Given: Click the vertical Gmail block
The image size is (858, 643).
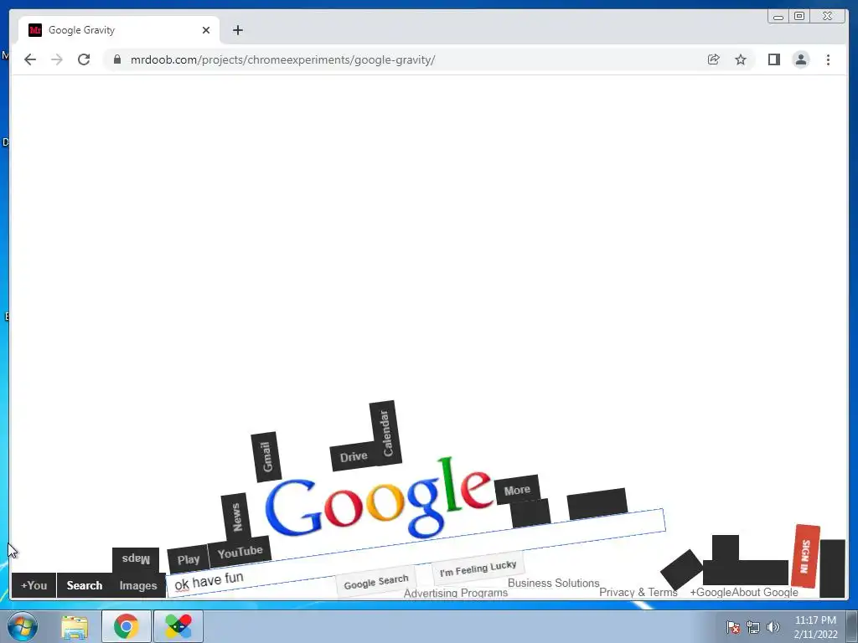Looking at the screenshot, I should click(266, 456).
